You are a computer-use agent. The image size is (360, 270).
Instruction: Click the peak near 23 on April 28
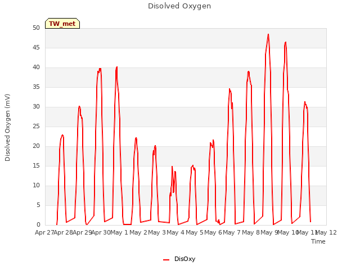(x=62, y=135)
